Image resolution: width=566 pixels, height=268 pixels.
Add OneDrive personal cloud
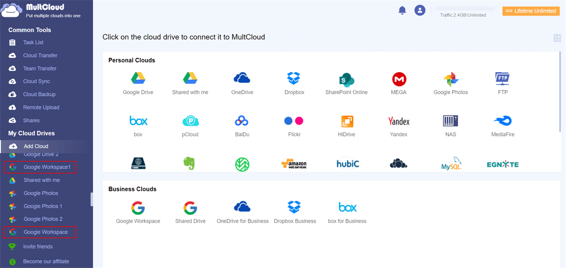pyautogui.click(x=242, y=83)
